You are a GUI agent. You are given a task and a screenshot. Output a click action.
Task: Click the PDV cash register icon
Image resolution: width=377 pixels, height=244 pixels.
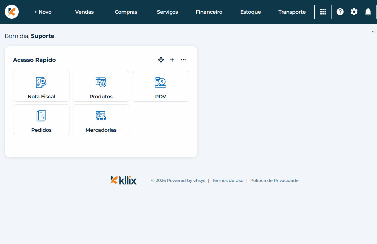(161, 82)
